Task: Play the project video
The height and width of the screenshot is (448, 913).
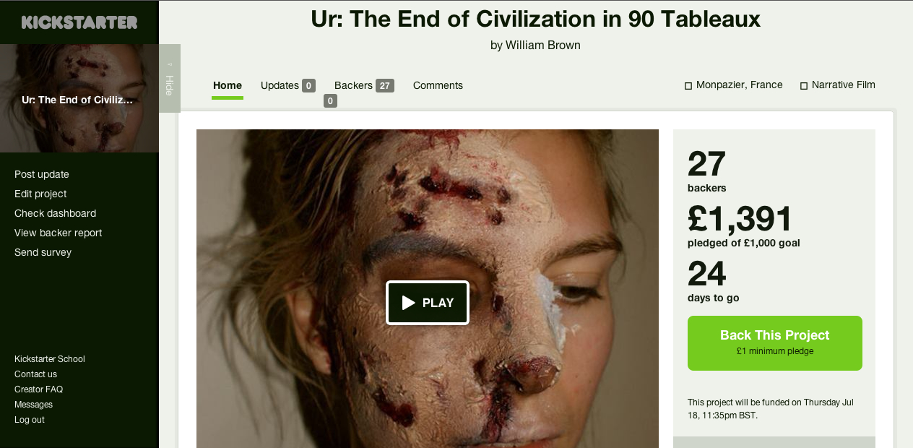Action: click(428, 303)
